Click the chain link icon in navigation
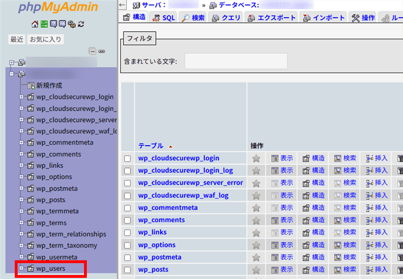The image size is (403, 279). pyautogui.click(x=102, y=52)
